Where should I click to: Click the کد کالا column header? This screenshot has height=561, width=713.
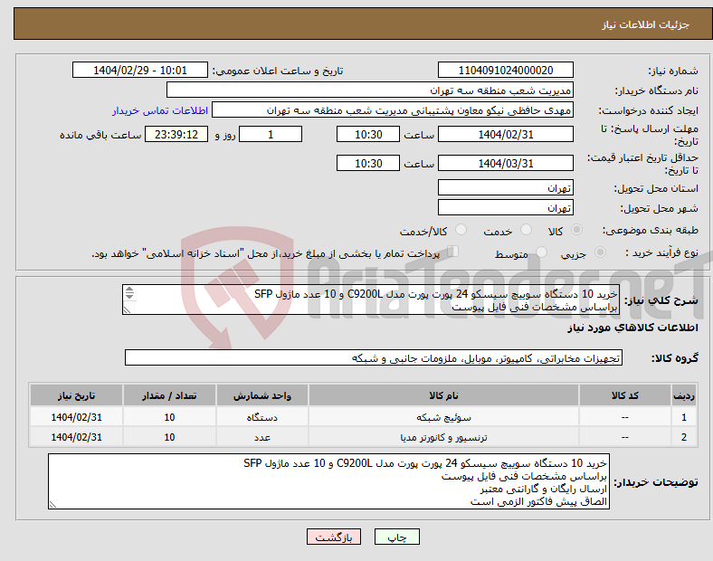coord(625,395)
